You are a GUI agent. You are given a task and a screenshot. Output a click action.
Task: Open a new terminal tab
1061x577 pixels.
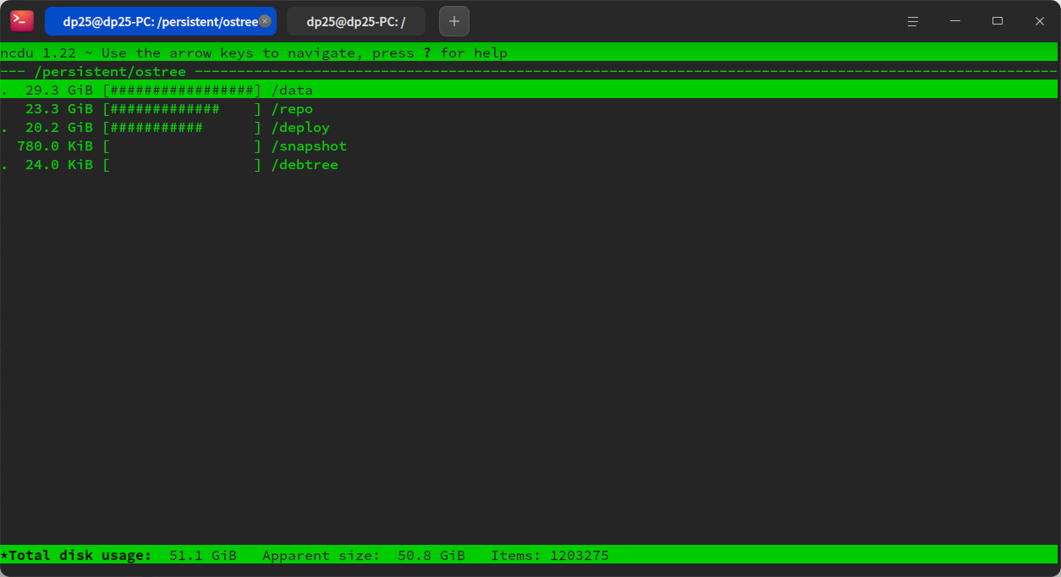(x=454, y=21)
